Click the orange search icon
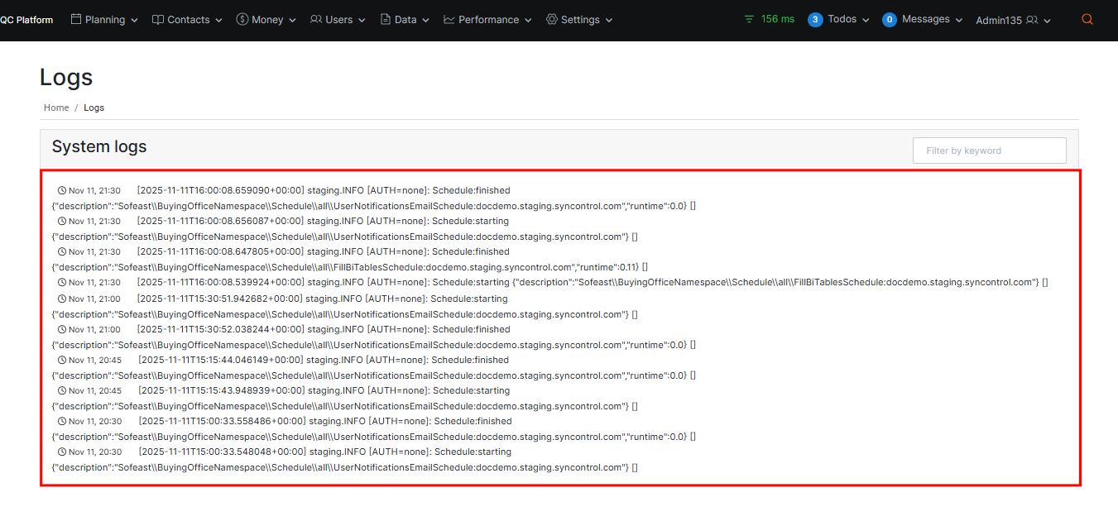1118x521 pixels. point(1087,18)
